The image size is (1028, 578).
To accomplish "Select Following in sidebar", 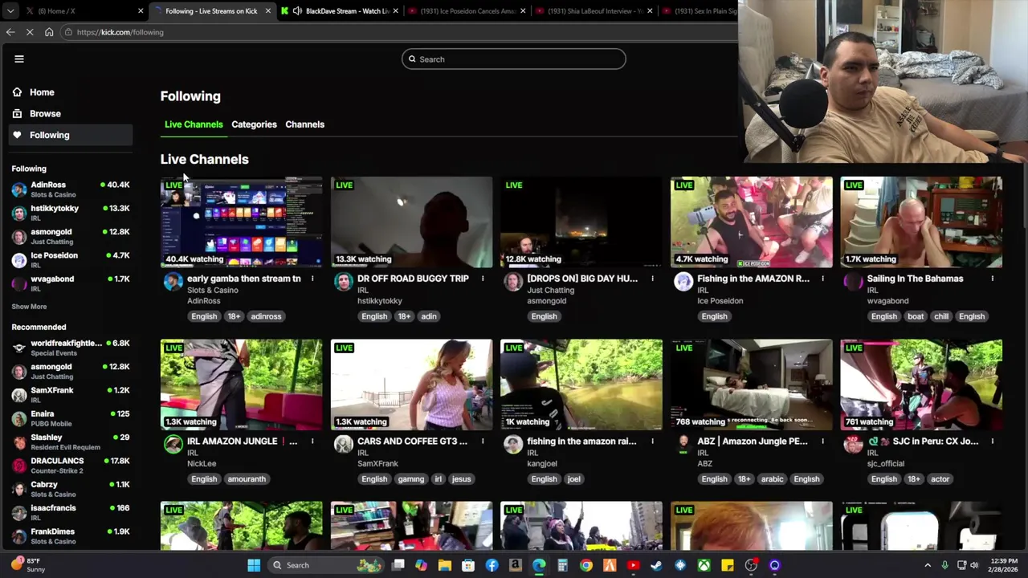I will tap(71, 135).
